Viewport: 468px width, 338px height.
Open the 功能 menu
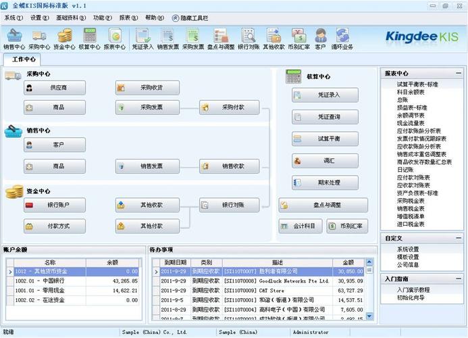(x=103, y=18)
